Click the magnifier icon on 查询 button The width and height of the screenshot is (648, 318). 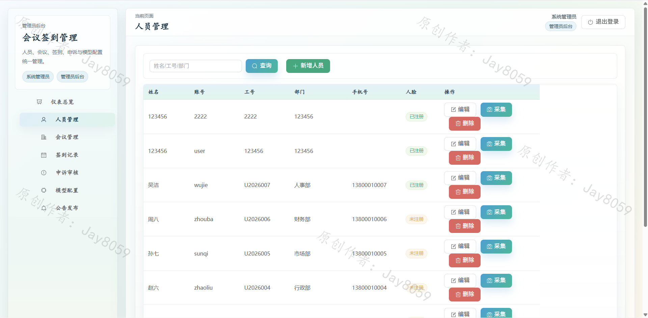[254, 66]
